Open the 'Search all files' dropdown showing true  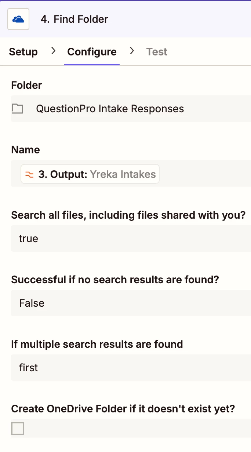click(x=131, y=238)
